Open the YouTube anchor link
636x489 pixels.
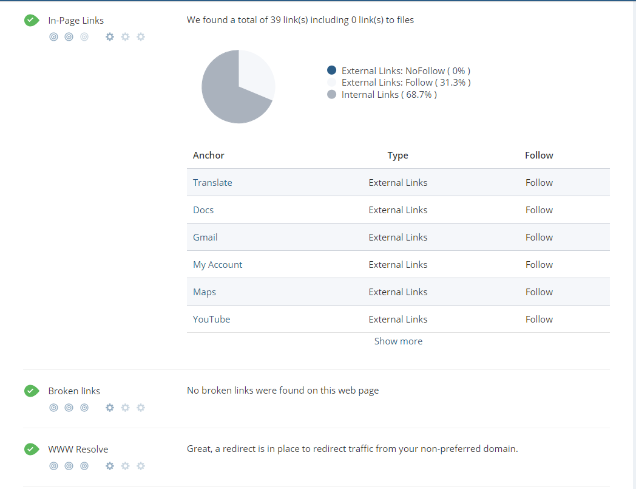coord(211,320)
